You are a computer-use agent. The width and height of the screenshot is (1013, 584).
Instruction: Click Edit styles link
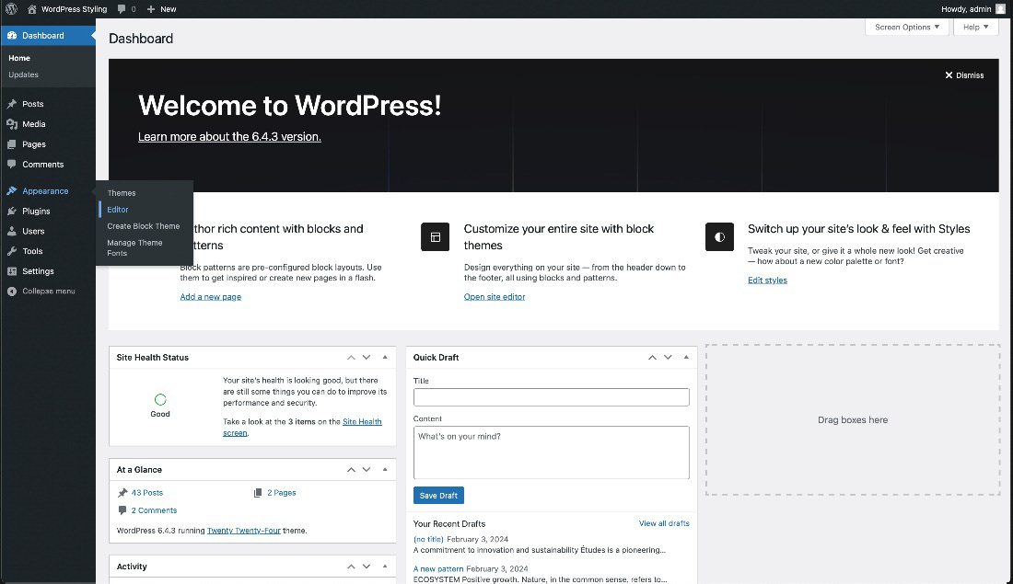click(767, 281)
